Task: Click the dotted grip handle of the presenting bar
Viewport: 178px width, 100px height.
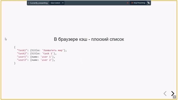Action: [29, 3]
